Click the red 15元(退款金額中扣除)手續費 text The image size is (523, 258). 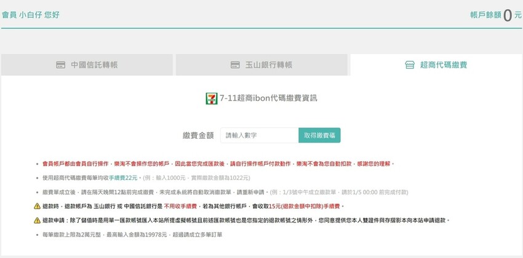pos(304,206)
